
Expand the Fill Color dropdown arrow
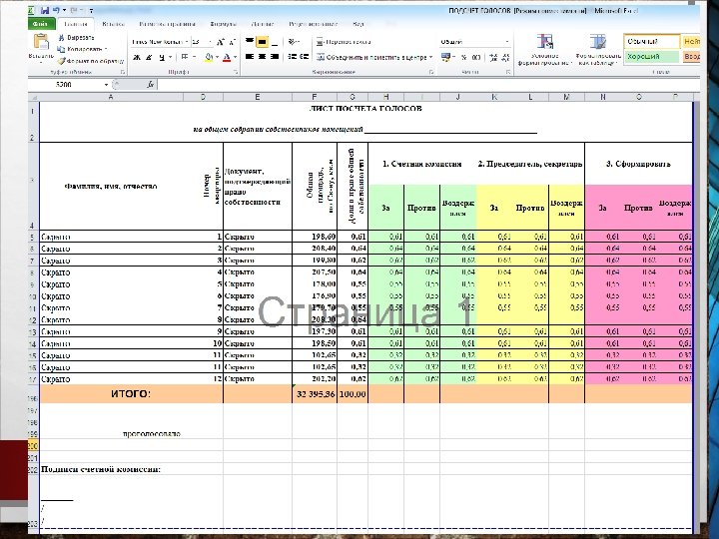(x=217, y=57)
